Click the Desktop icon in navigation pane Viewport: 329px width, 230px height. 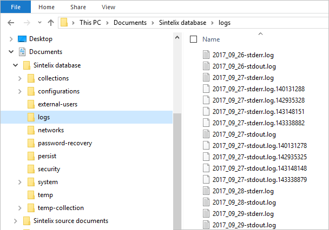point(22,39)
